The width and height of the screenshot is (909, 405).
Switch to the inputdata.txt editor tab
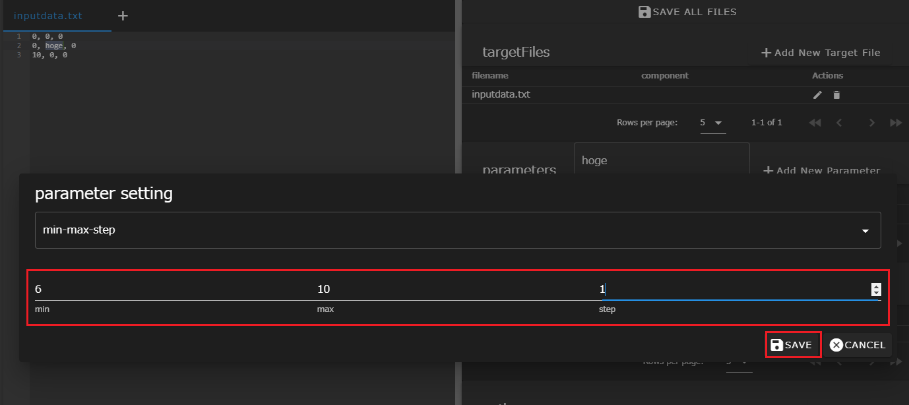point(48,16)
